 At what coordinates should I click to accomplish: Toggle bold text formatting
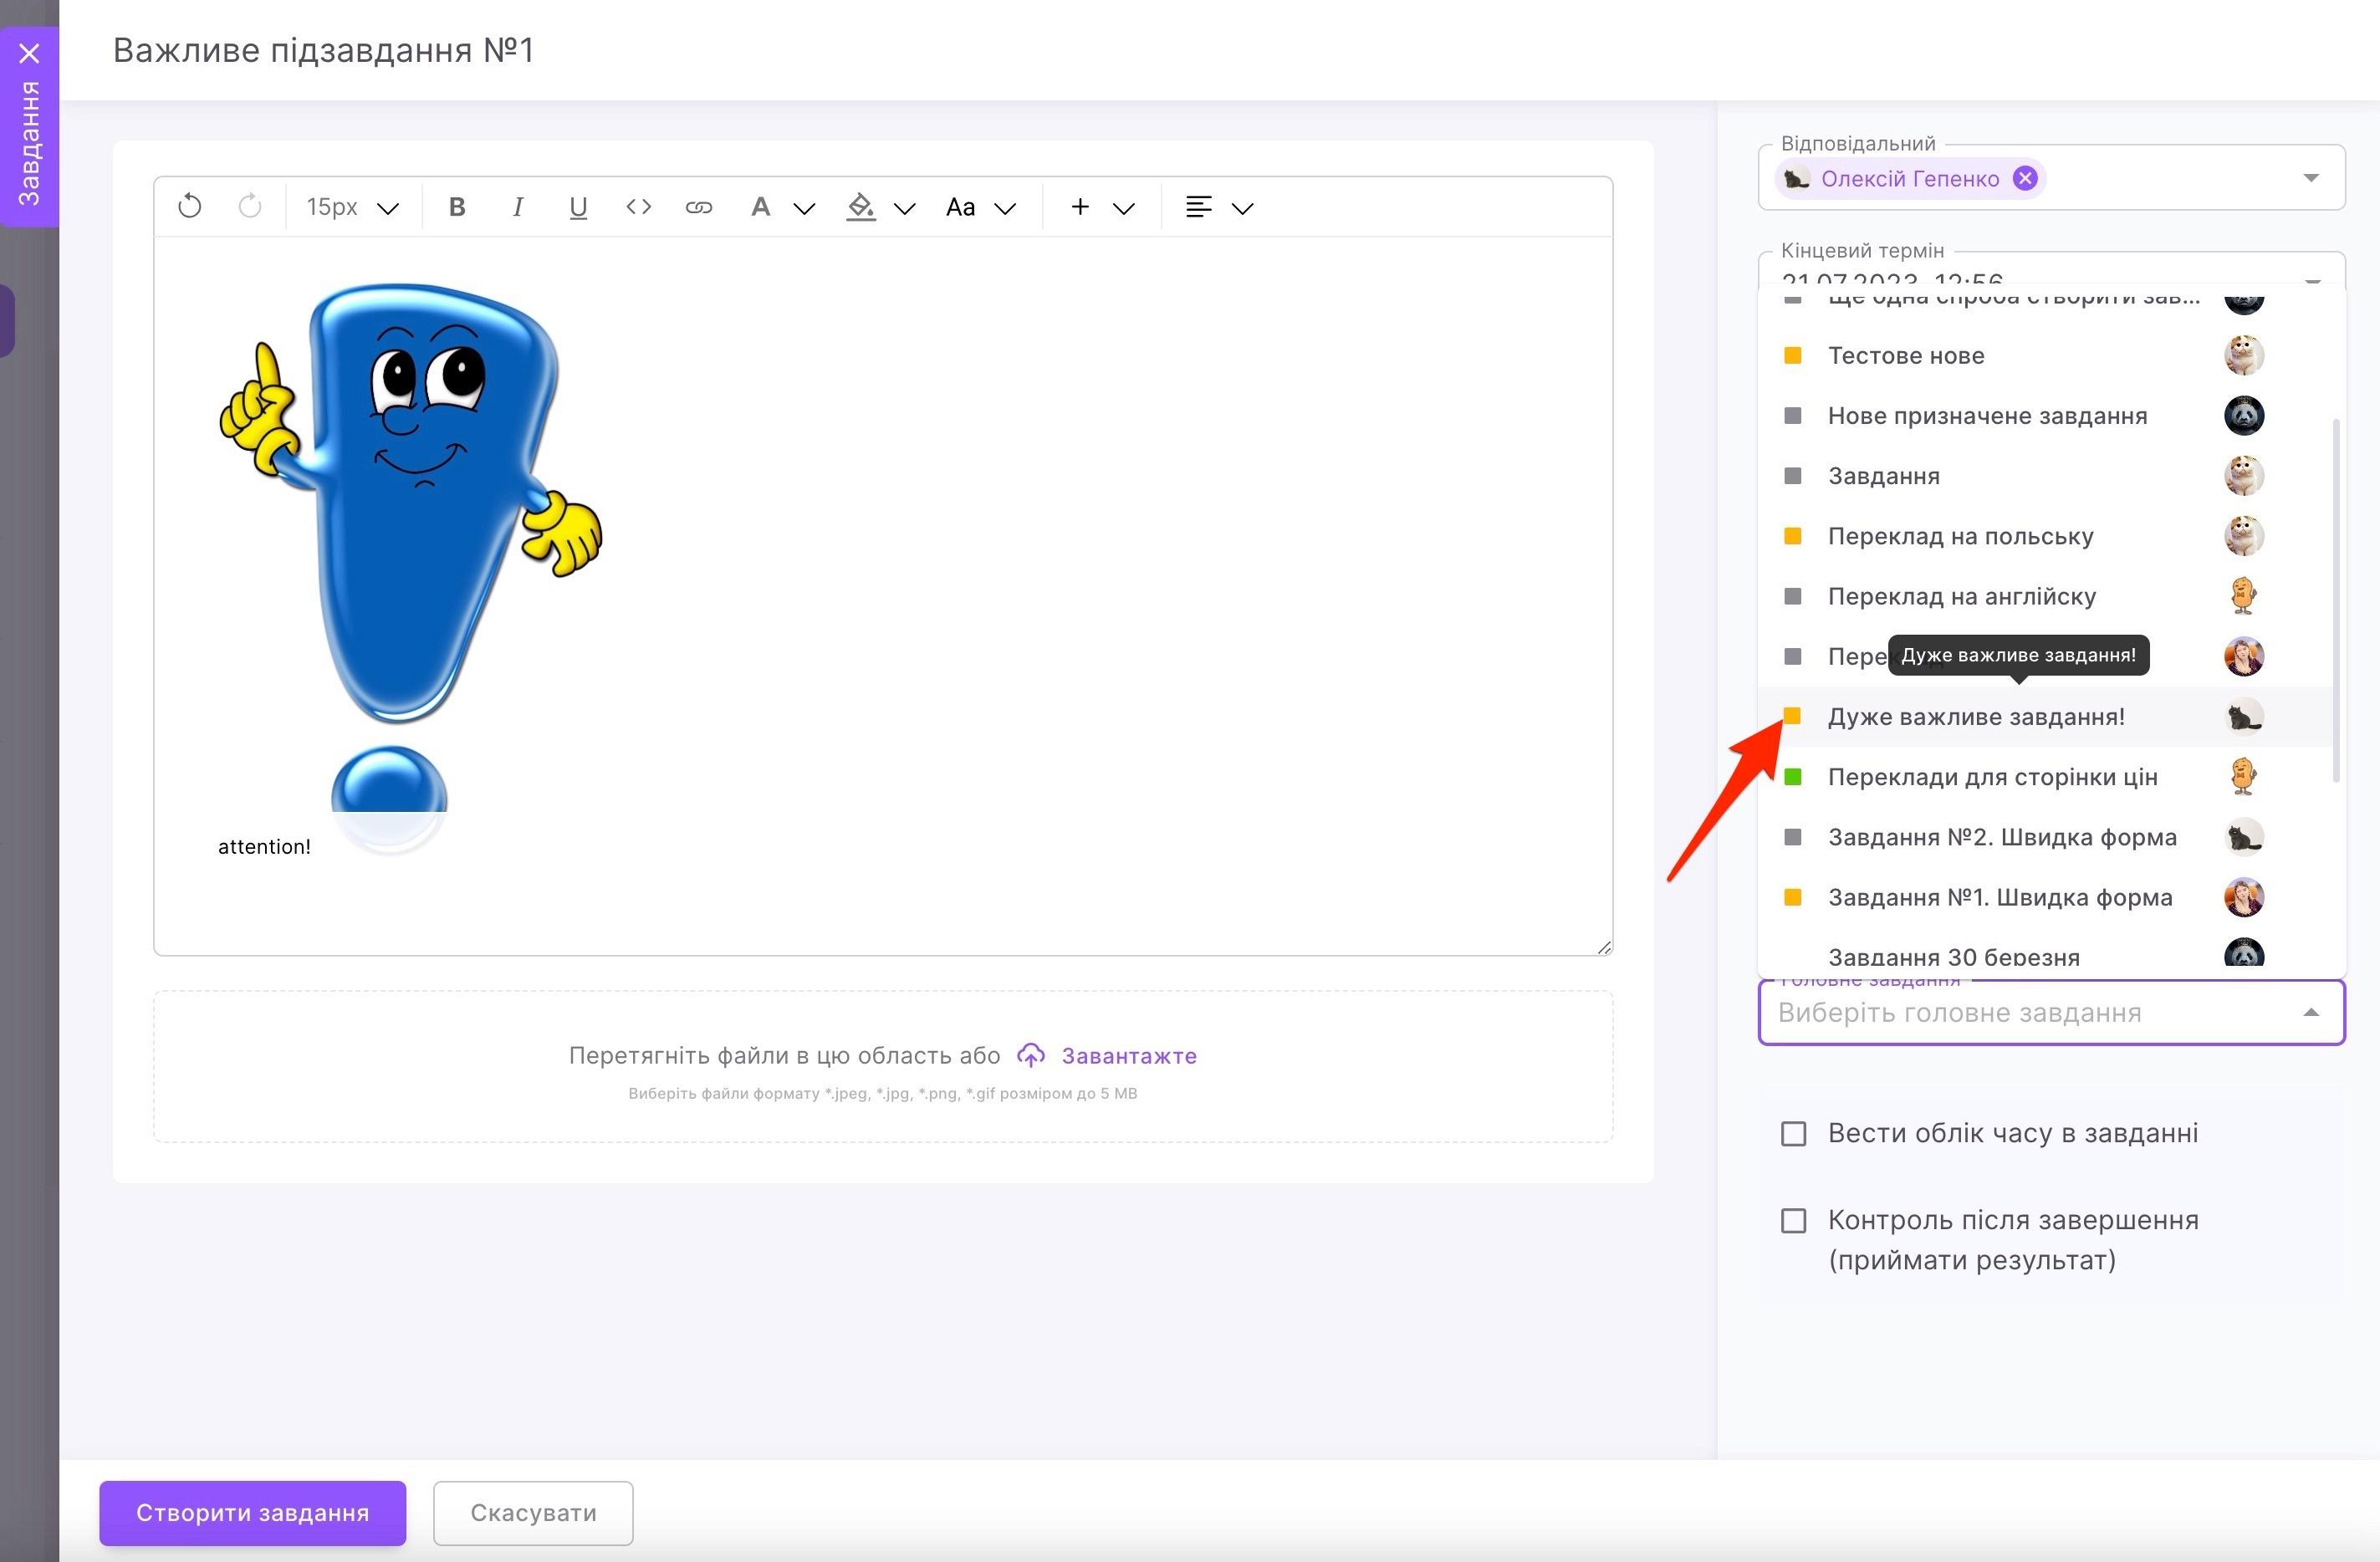point(457,207)
